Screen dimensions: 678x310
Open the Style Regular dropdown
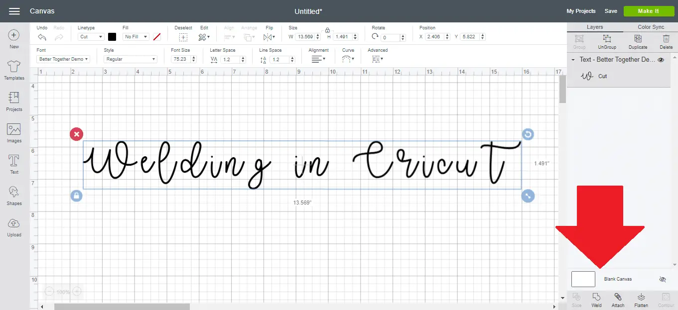pos(131,59)
